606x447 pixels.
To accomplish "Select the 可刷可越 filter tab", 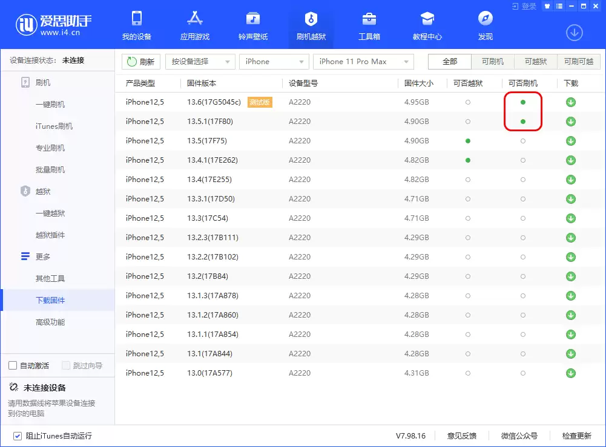I will (x=579, y=61).
